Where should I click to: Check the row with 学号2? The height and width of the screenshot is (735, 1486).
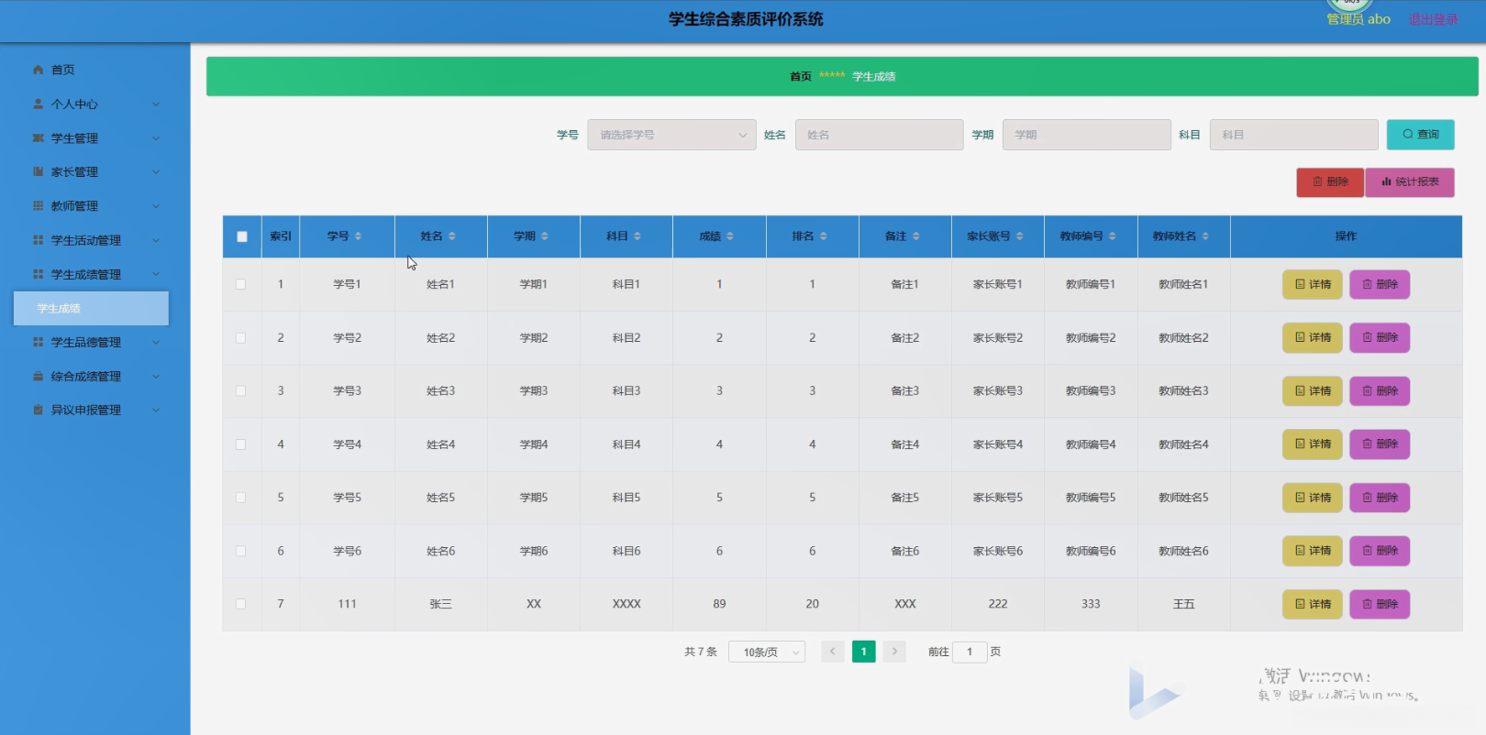240,337
